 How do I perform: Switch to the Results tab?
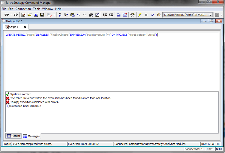(x=14, y=136)
